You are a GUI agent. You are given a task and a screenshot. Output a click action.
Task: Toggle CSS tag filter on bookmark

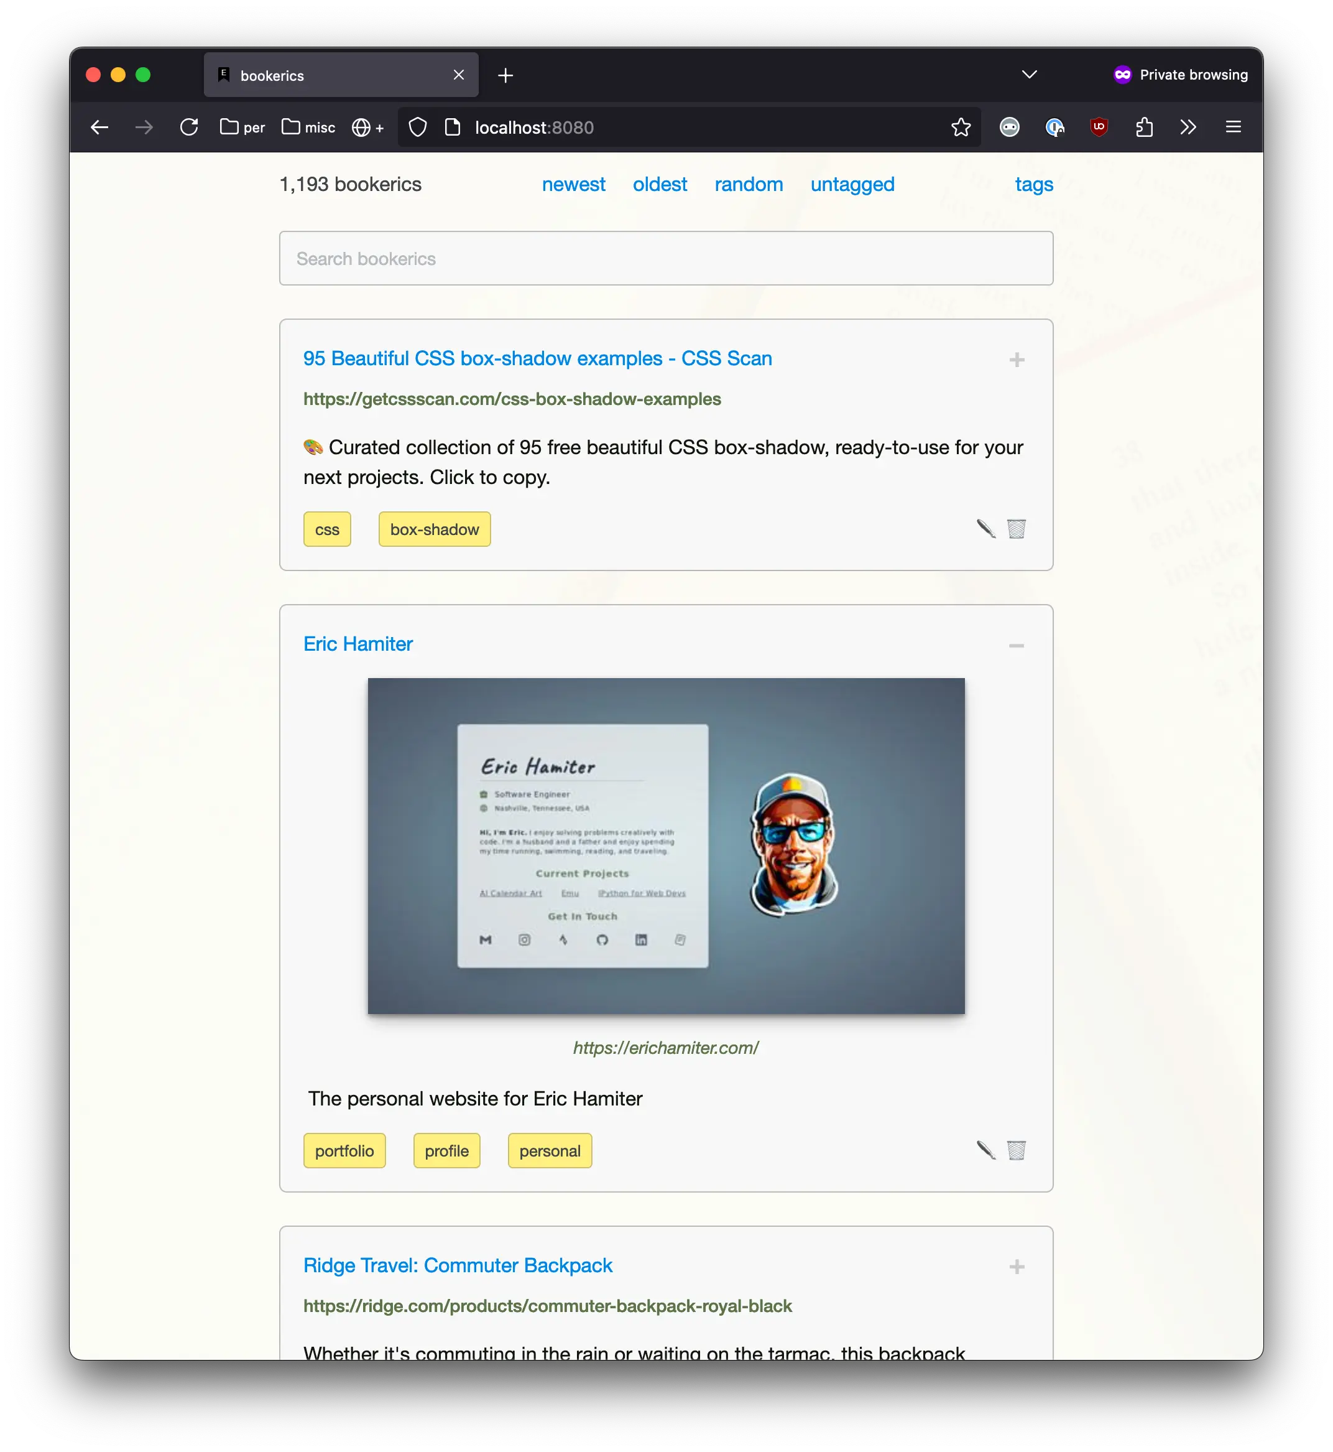pos(330,529)
